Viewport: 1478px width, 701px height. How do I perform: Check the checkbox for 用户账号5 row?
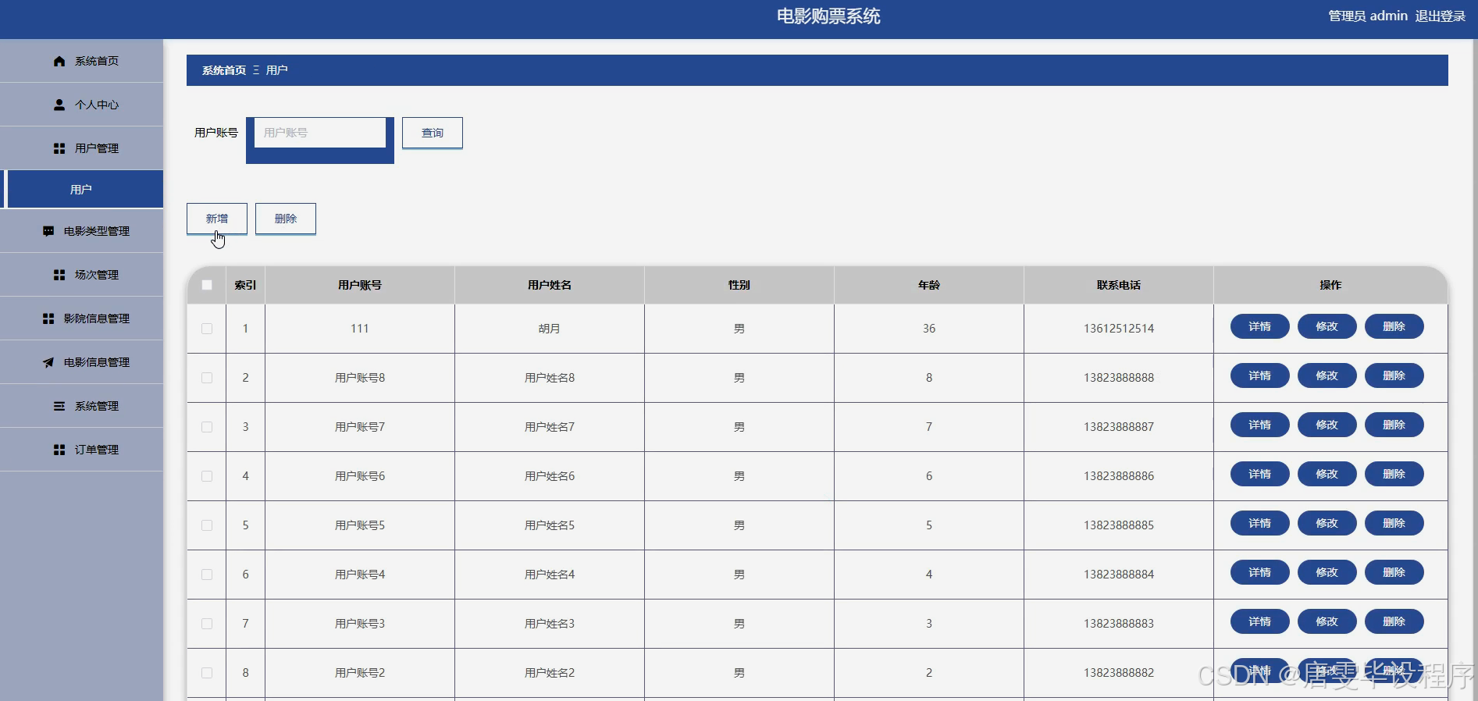tap(207, 525)
